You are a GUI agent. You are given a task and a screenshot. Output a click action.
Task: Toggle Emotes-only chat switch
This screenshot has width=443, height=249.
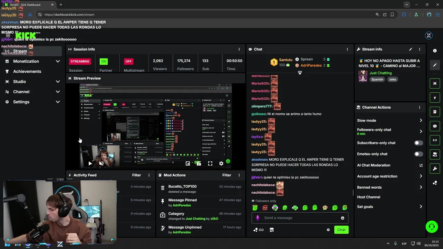[418, 154]
